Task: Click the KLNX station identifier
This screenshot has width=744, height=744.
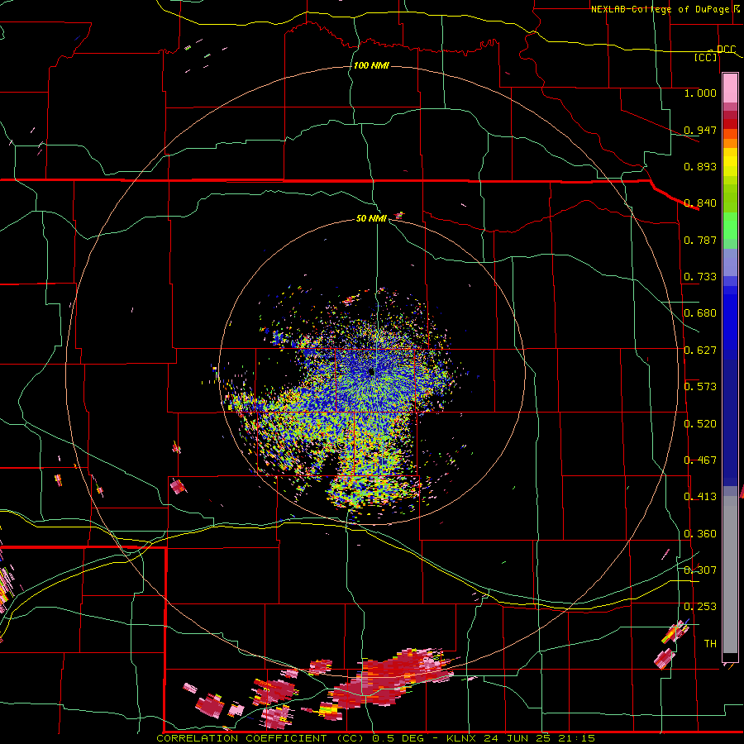Action: [463, 738]
